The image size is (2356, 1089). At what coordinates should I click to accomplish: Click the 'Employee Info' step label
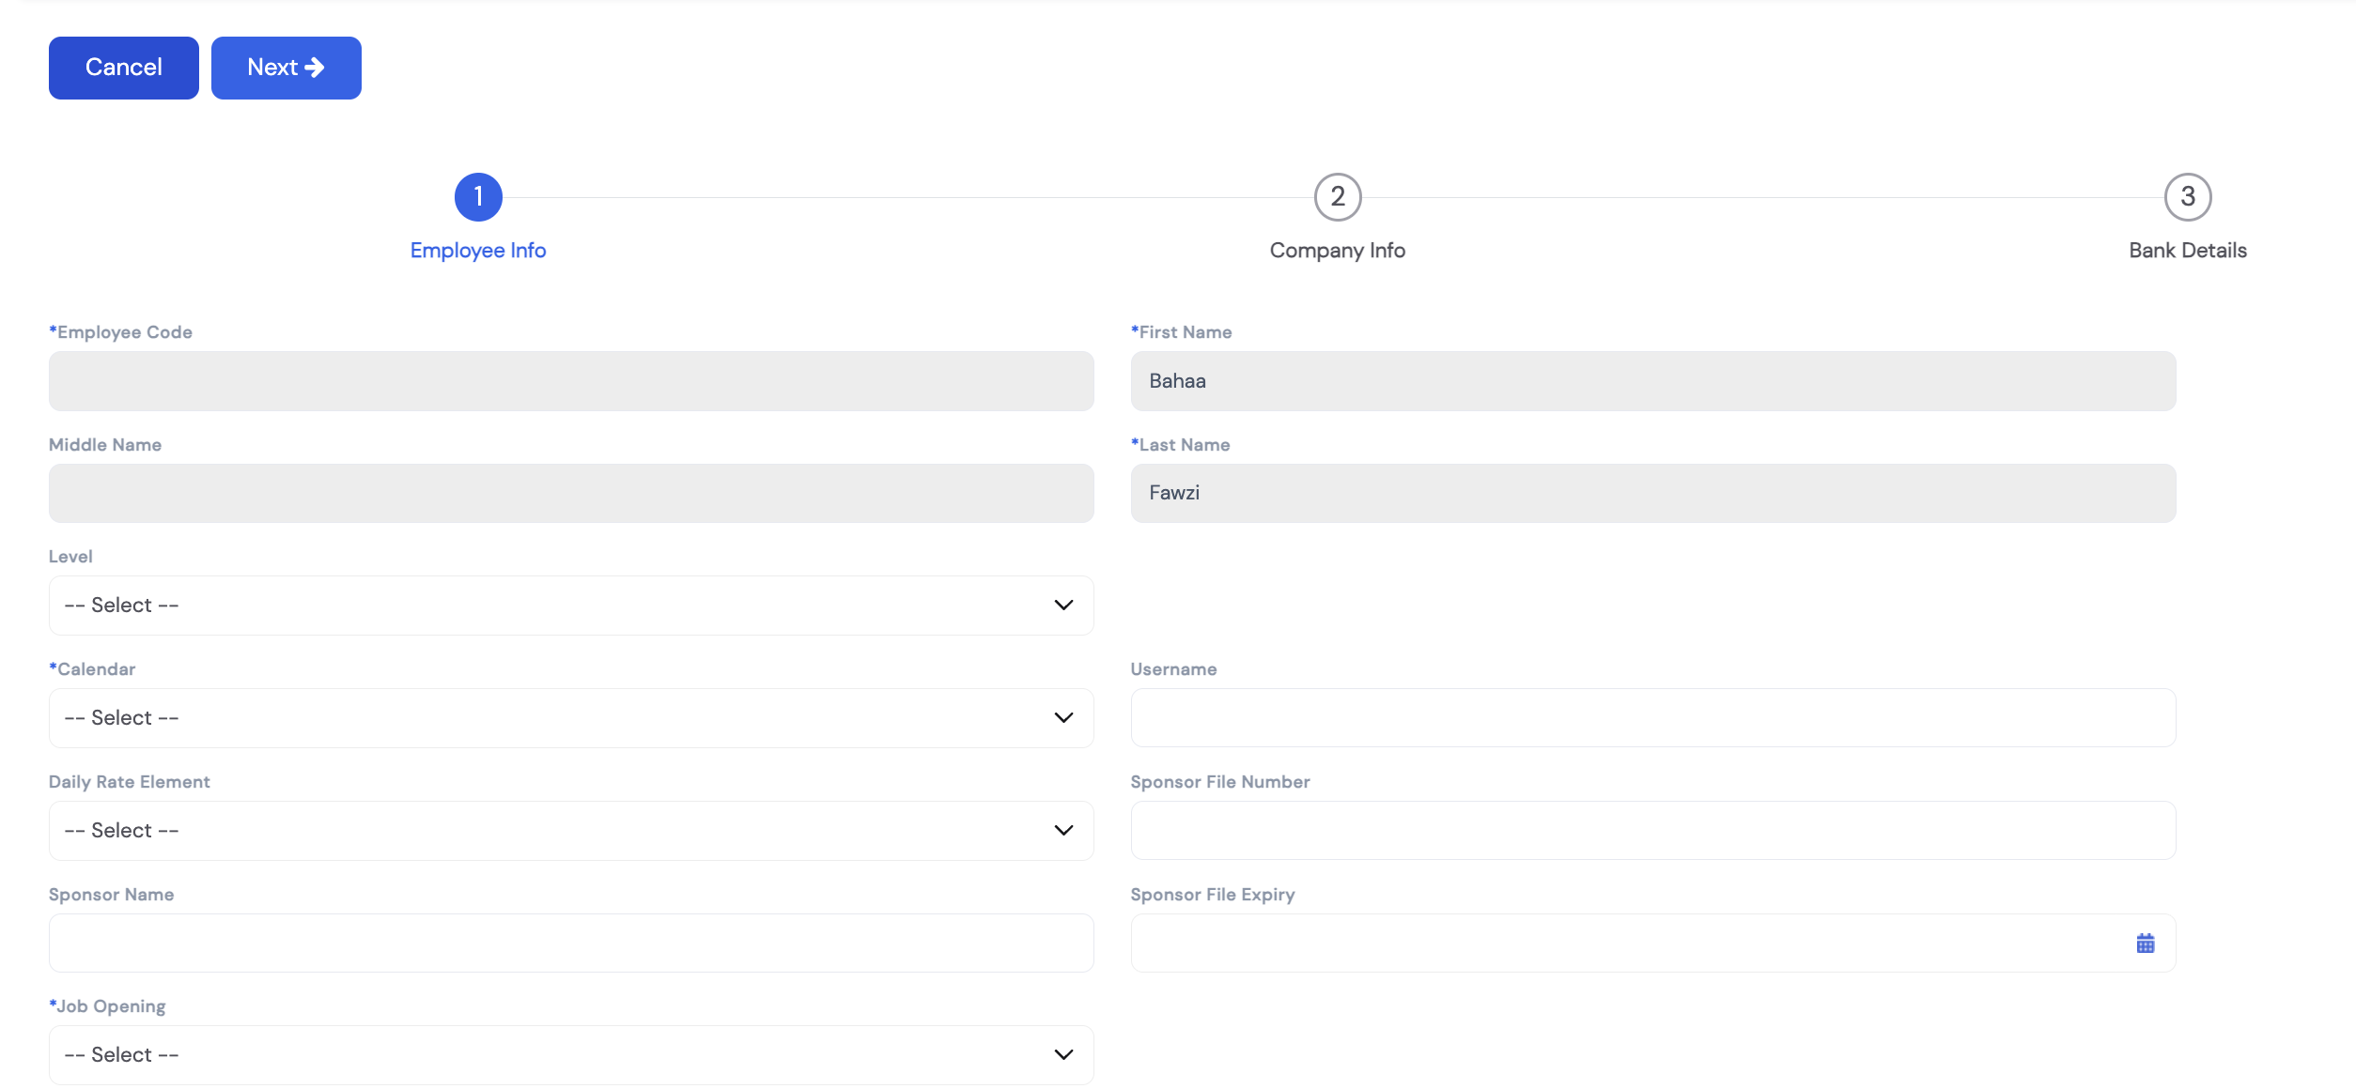478,251
